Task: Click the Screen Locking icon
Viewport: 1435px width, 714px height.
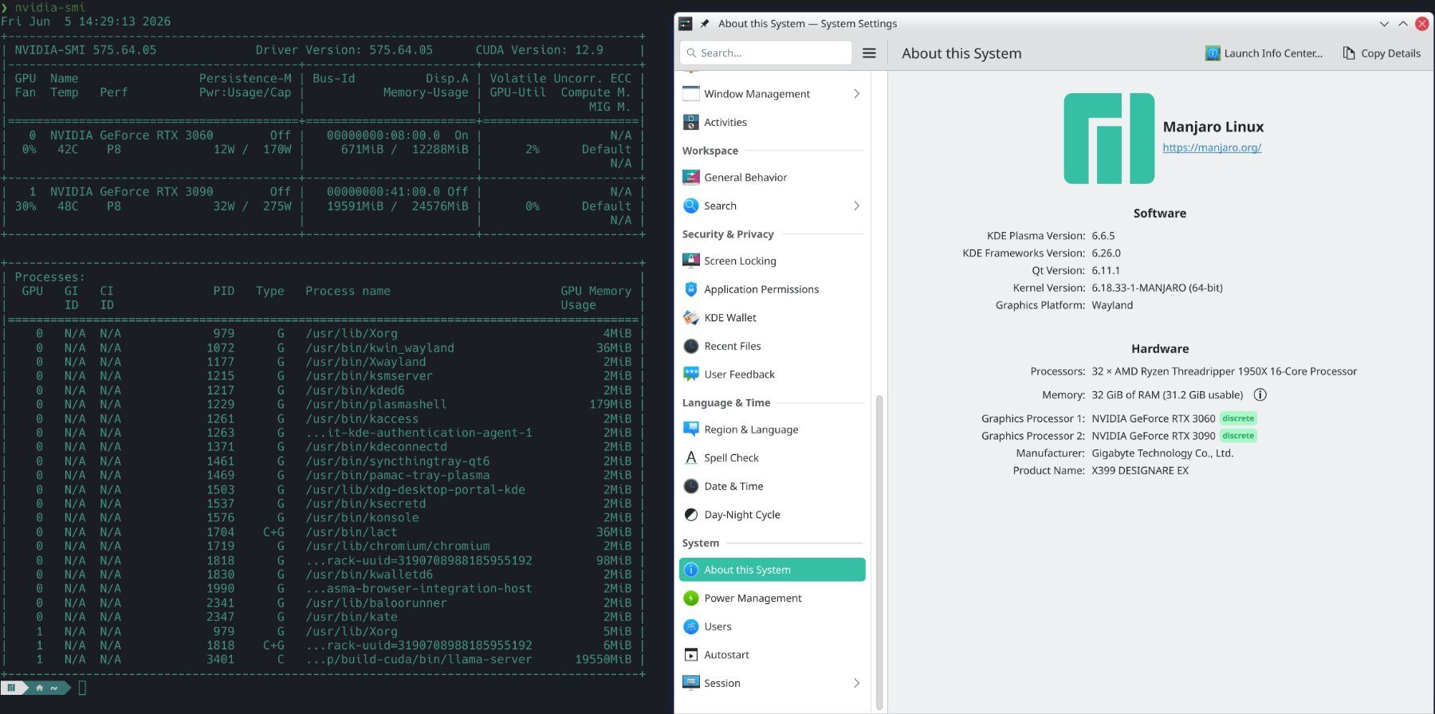Action: click(691, 261)
